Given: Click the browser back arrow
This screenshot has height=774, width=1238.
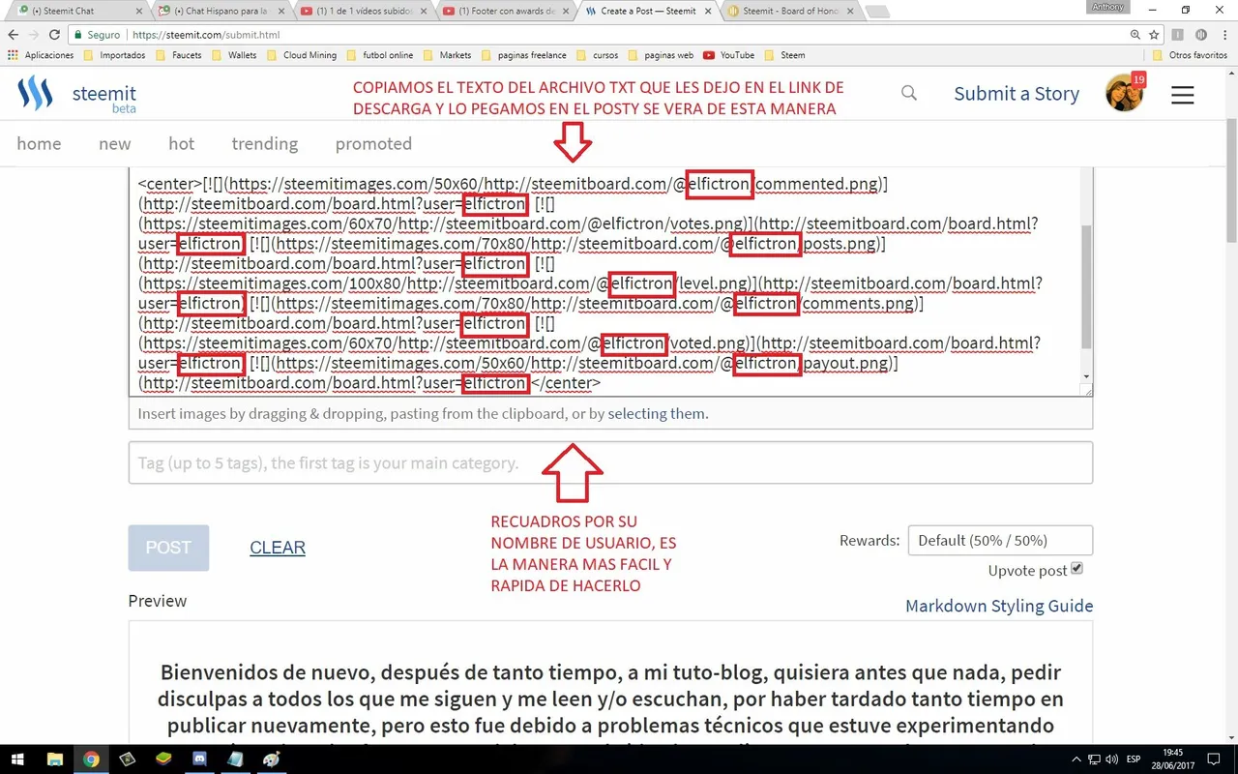Looking at the screenshot, I should click(x=15, y=34).
